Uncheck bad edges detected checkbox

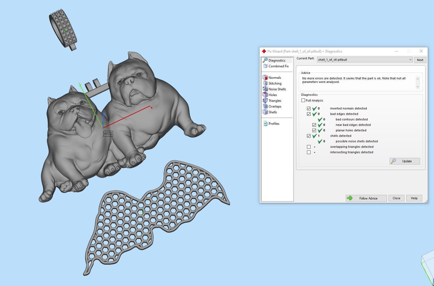pos(309,114)
